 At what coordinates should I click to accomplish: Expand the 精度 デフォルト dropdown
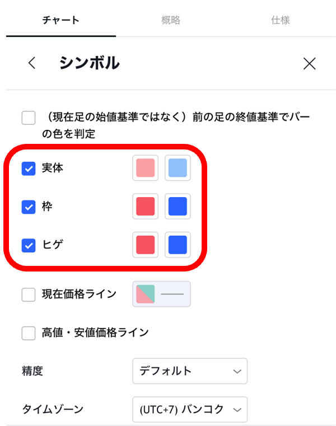tap(190, 371)
